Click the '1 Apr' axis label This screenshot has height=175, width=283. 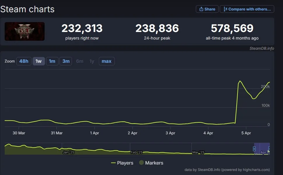tap(94, 133)
